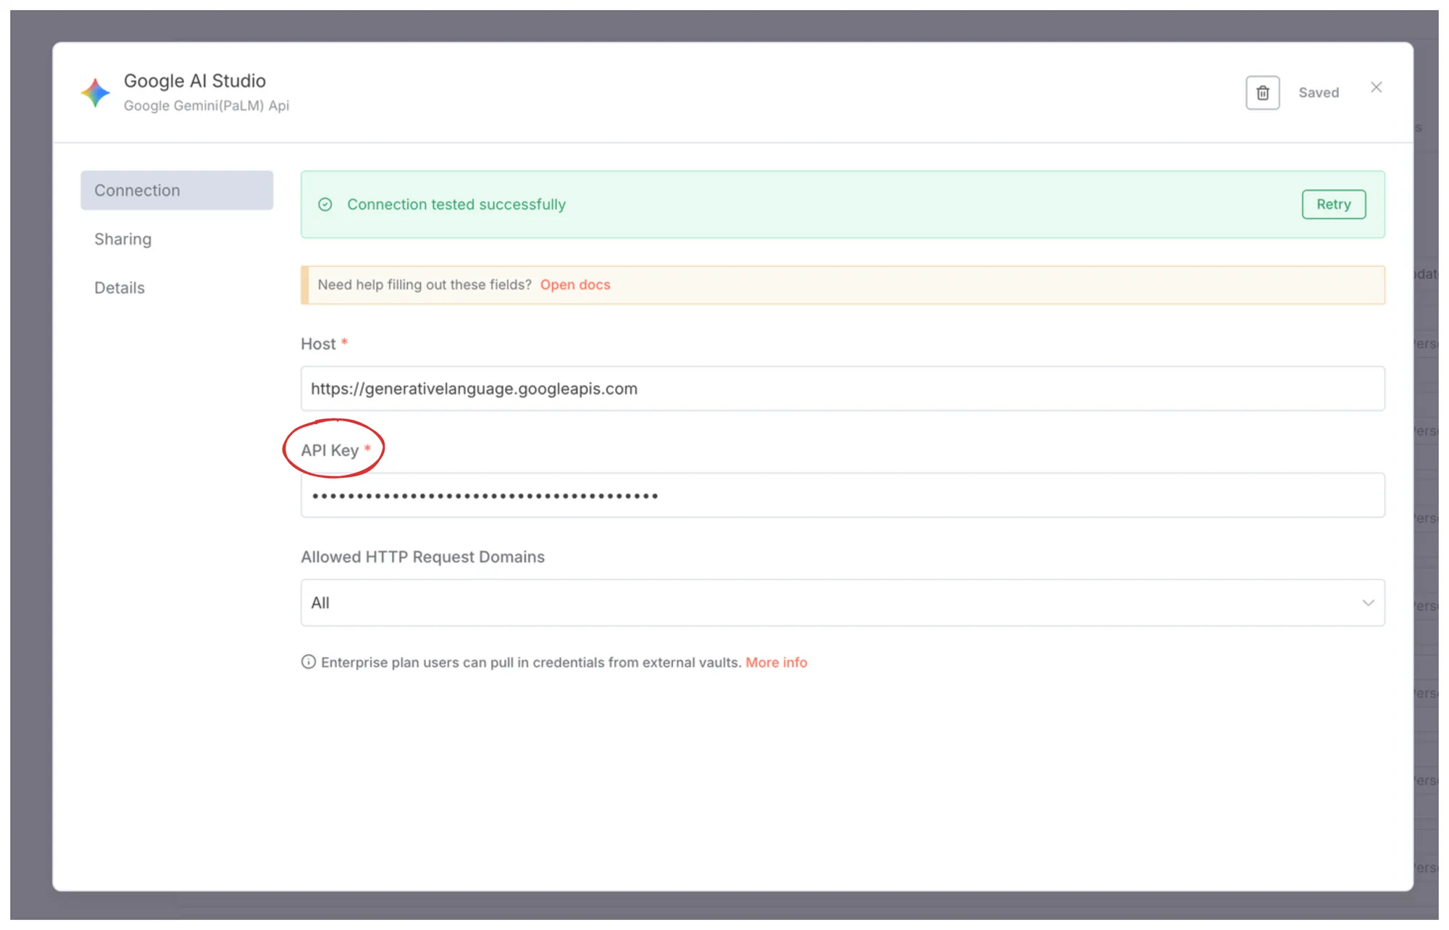
Task: Click the More info link
Action: (776, 662)
